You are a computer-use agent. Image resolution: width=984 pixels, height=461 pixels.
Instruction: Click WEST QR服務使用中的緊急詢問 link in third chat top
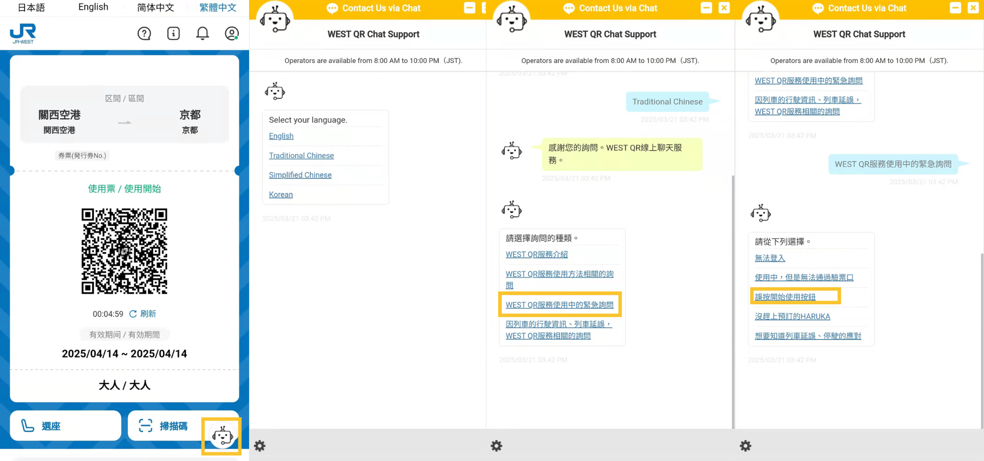809,80
